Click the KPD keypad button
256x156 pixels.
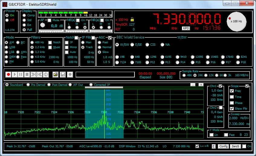[x=186, y=28]
